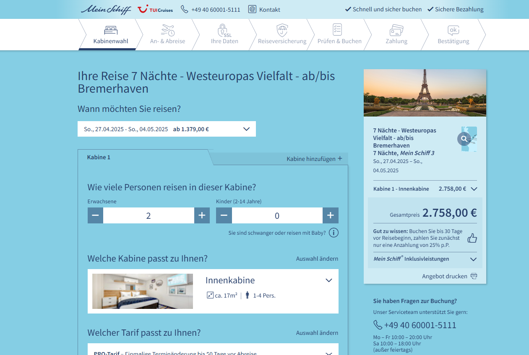Print the offer via the printer icon
This screenshot has width=529, height=355.
coord(474,276)
